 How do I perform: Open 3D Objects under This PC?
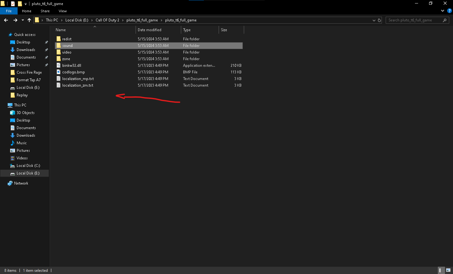(x=25, y=113)
